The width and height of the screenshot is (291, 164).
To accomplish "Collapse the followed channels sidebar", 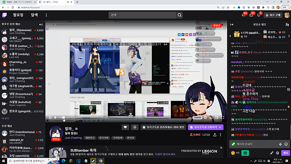I will click(41, 24).
